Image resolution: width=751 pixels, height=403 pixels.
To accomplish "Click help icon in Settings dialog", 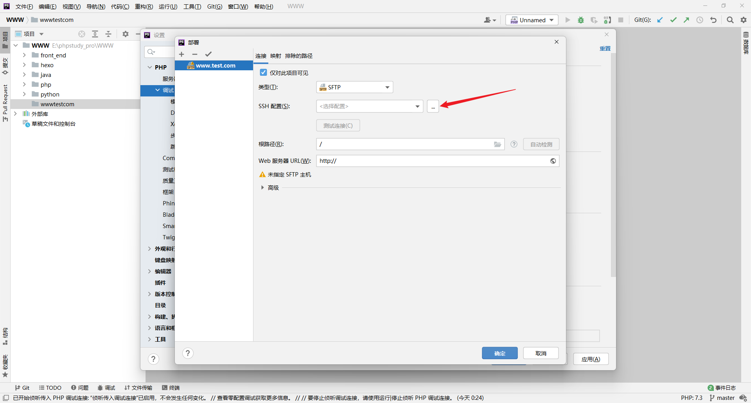I will (153, 359).
